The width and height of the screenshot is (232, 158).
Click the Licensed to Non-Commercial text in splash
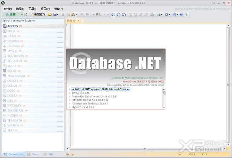pyautogui.click(x=137, y=78)
